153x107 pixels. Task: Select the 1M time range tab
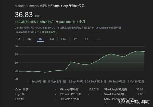point(41,39)
